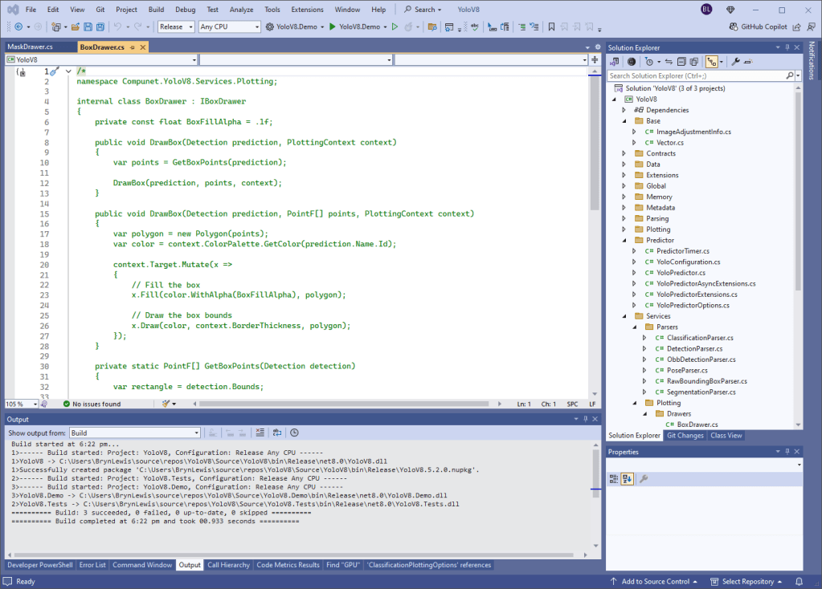Viewport: 822px width, 589px height.
Task: Click the bookmark icon in the main toolbar
Action: (552, 26)
